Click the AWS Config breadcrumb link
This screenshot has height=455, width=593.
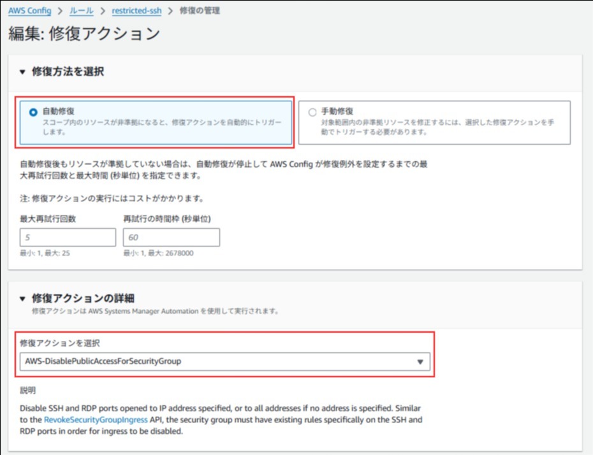click(x=29, y=11)
